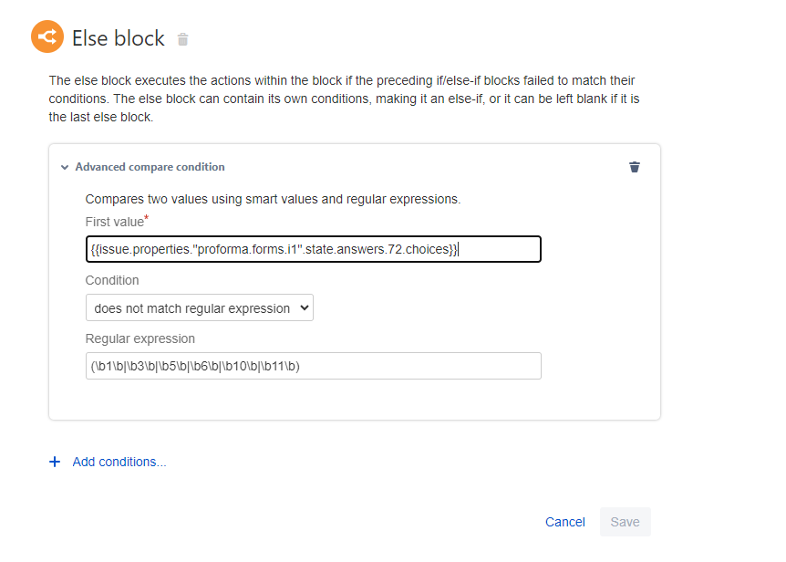
Task: Click the 'Else block' heading text
Action: 119,38
